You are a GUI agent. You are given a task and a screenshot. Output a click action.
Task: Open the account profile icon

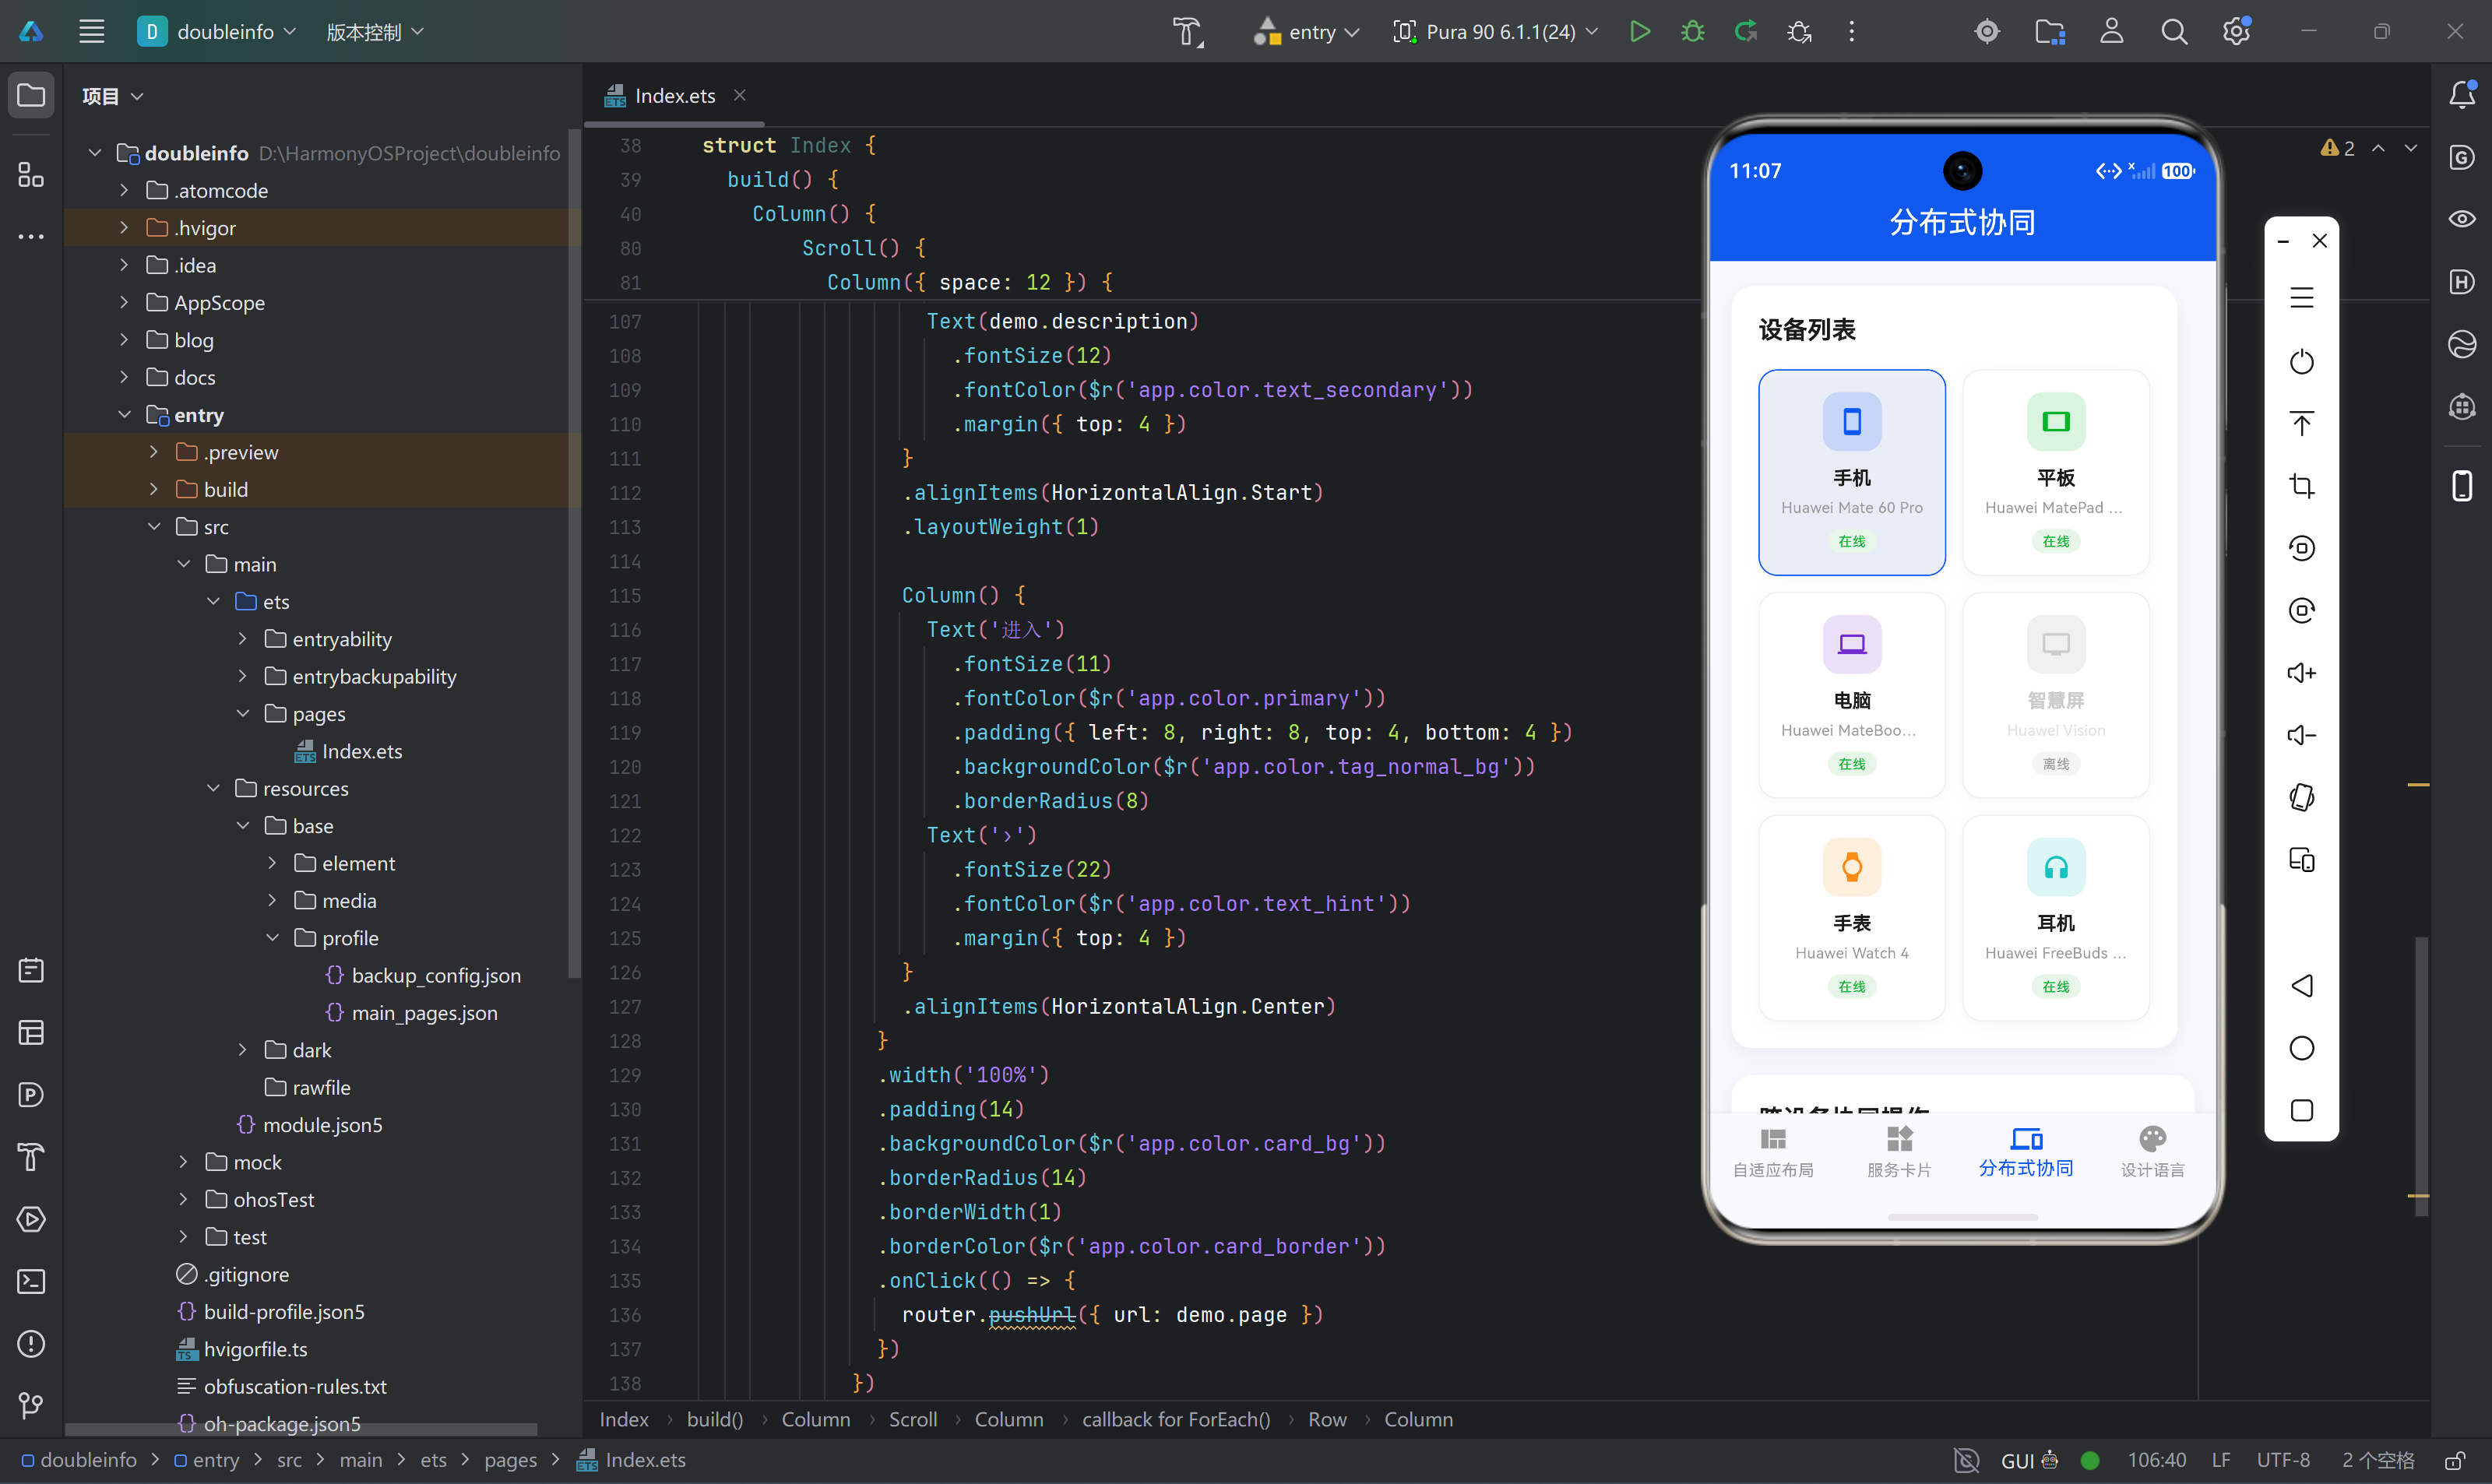pyautogui.click(x=2111, y=31)
